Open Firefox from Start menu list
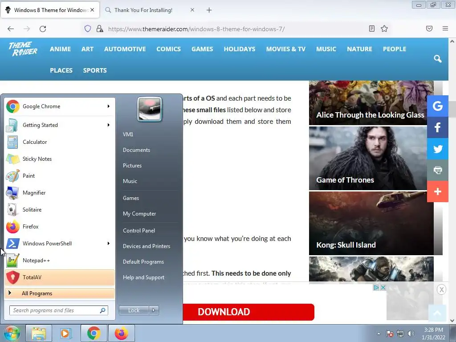This screenshot has height=342, width=456. [x=60, y=227]
